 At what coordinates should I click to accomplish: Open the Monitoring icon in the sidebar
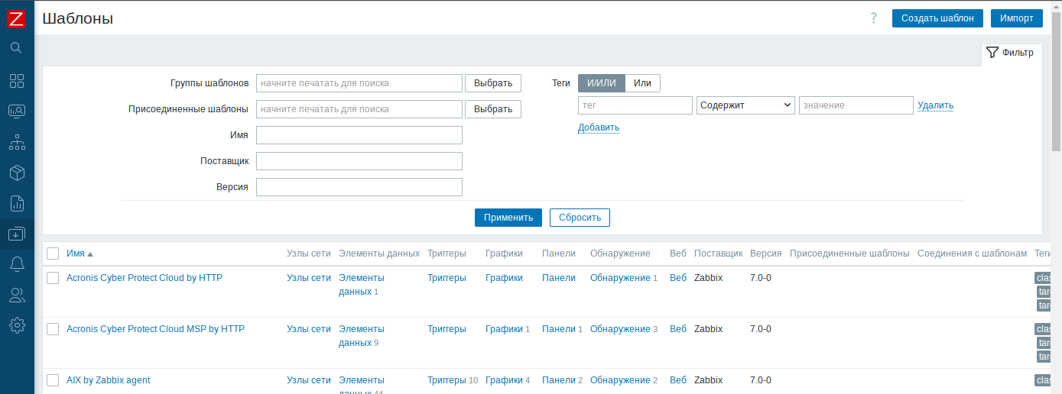[17, 111]
